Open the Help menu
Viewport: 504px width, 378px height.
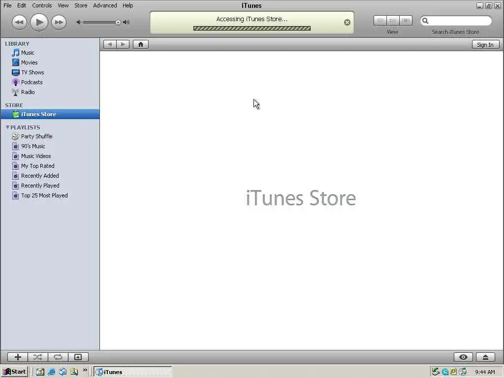(x=127, y=5)
